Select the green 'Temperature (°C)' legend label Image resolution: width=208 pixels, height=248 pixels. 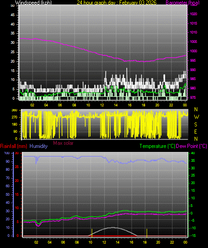tap(158, 146)
